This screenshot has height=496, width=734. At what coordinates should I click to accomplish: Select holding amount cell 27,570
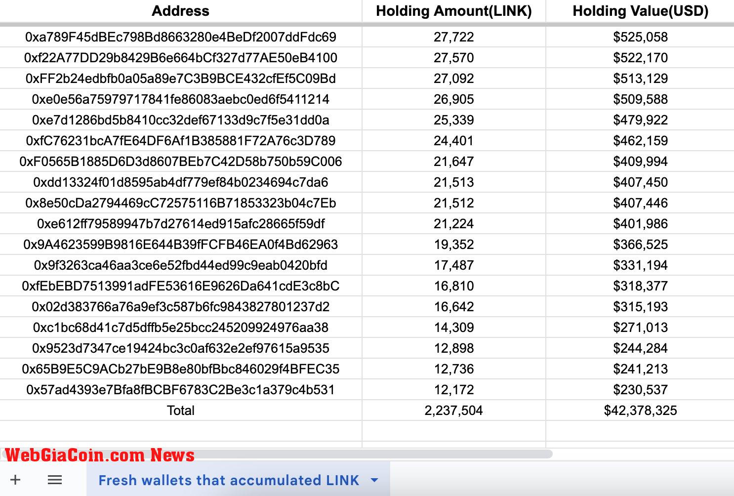click(x=454, y=58)
